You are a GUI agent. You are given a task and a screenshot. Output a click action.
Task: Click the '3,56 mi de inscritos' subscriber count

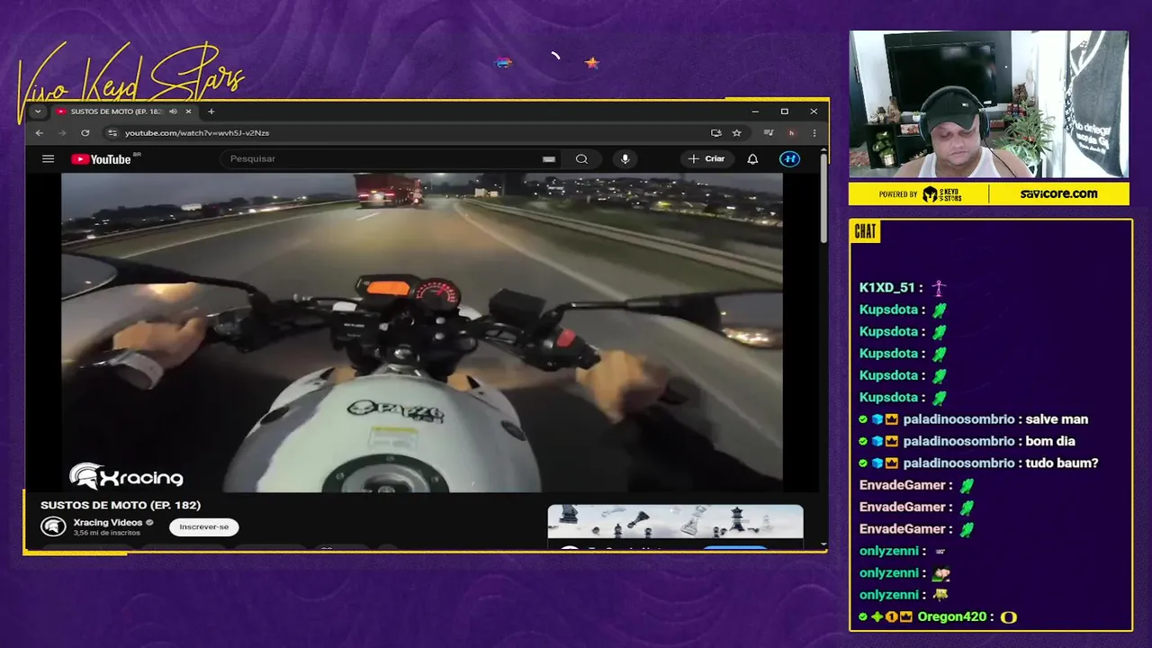(x=106, y=533)
